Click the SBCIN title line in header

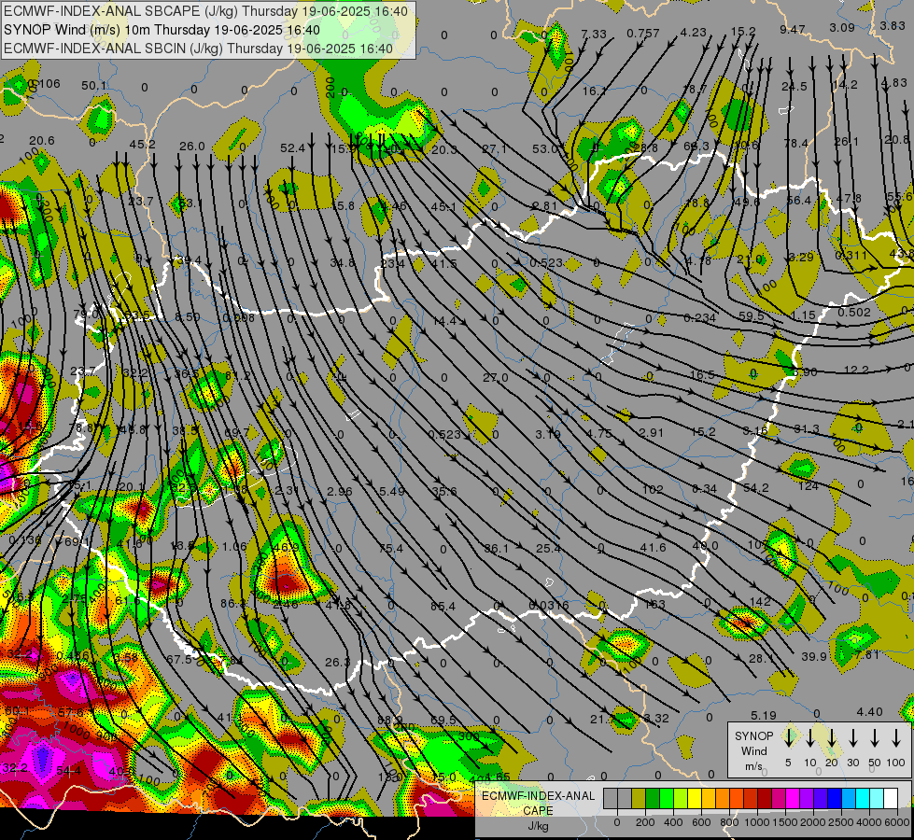coord(198,49)
